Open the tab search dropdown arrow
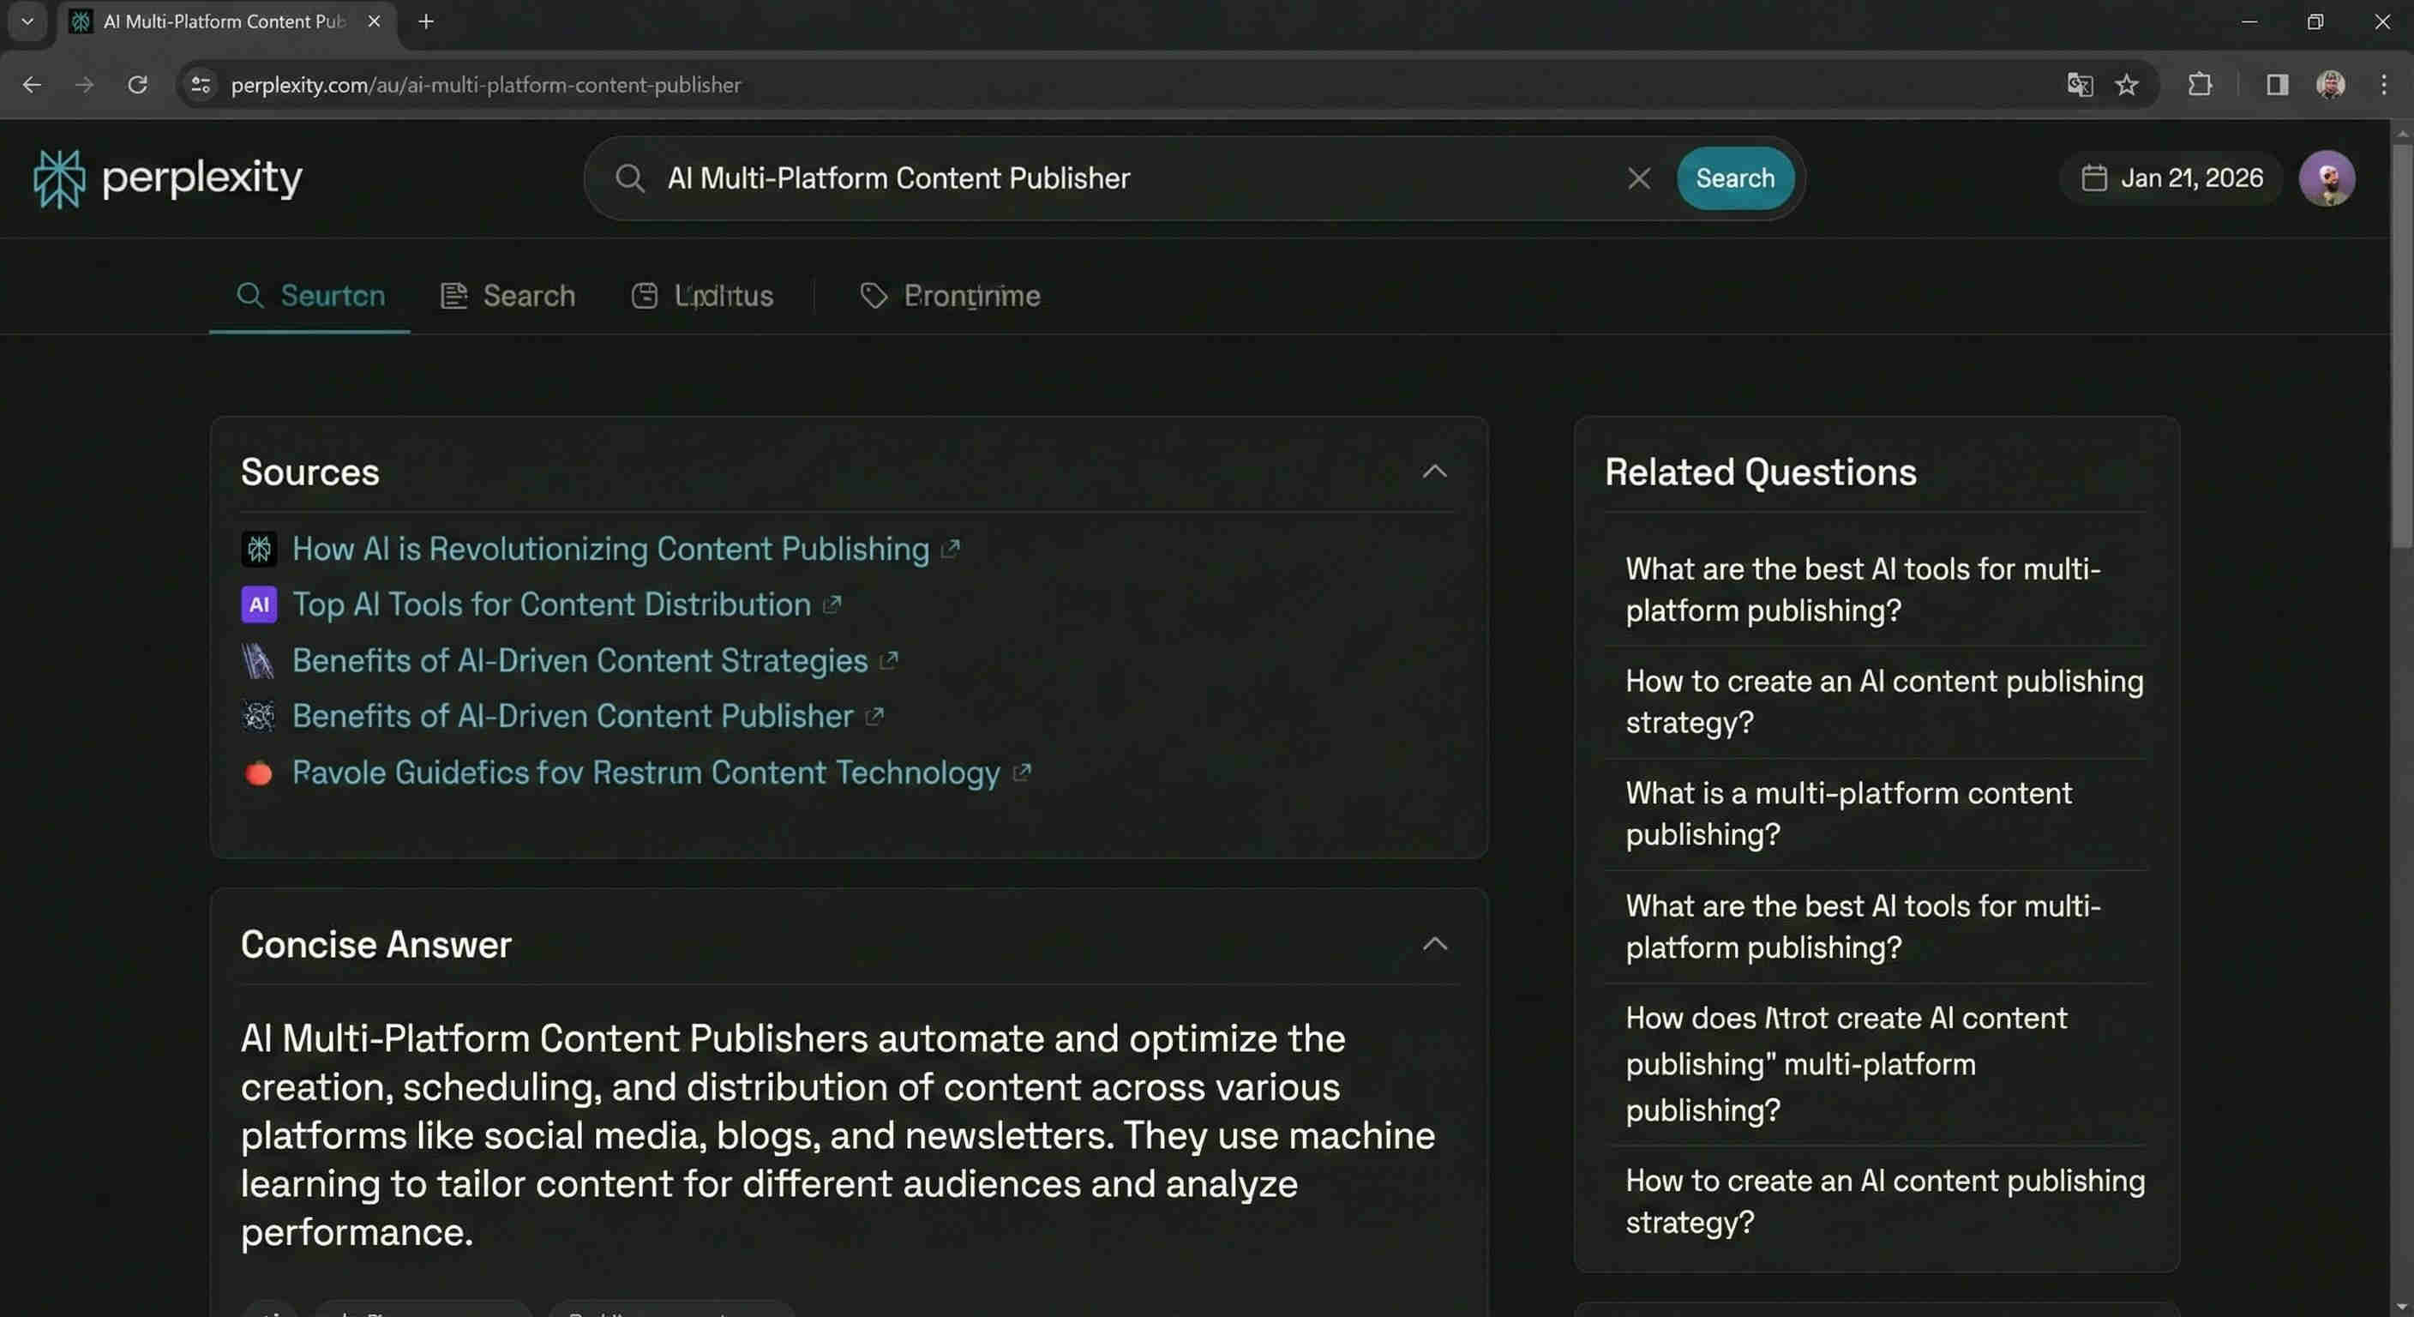This screenshot has height=1317, width=2414. click(27, 21)
